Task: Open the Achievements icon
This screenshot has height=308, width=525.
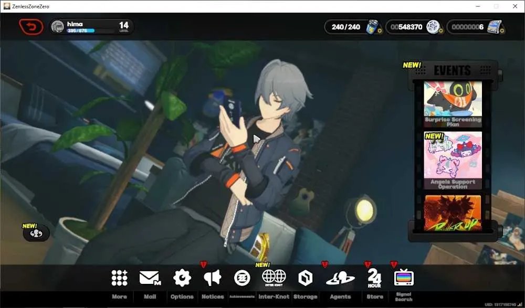Action: click(242, 278)
